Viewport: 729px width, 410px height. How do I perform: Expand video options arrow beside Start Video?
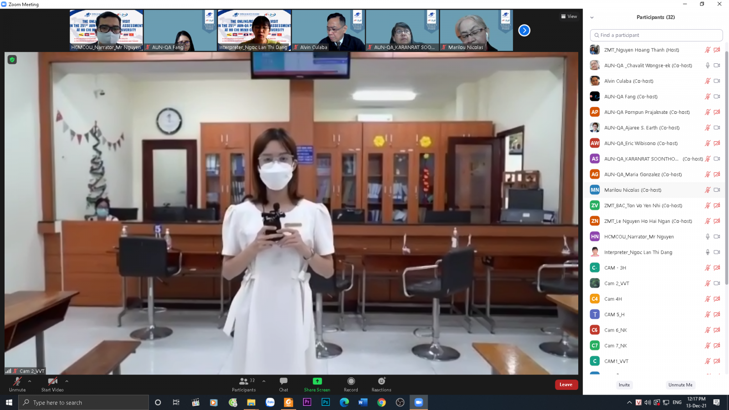pos(67,381)
